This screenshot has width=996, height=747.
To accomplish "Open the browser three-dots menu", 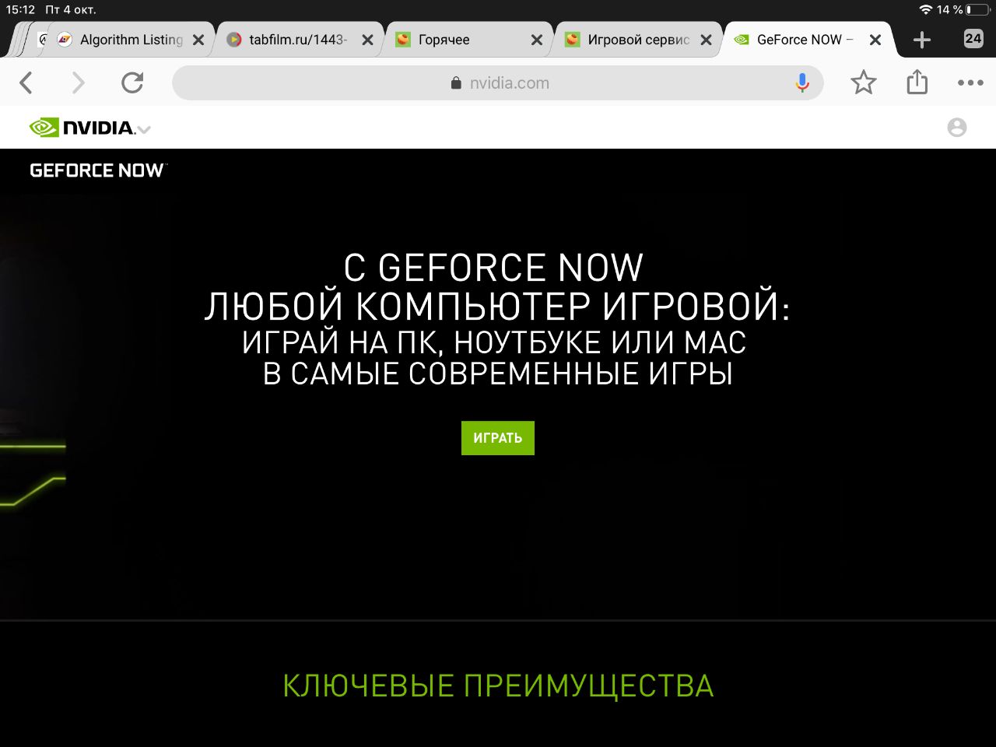I will pos(970,82).
